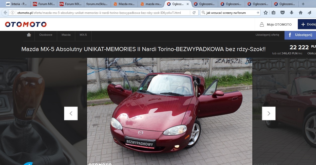Screen dimensions: 316x165
Task: Open the downloads arrow icon
Action: (292, 13)
